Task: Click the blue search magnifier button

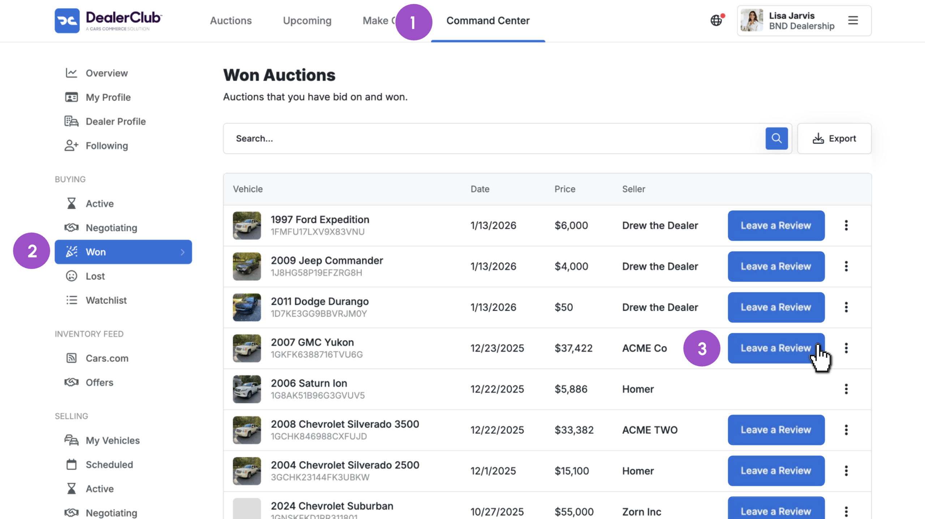Action: [x=776, y=138]
